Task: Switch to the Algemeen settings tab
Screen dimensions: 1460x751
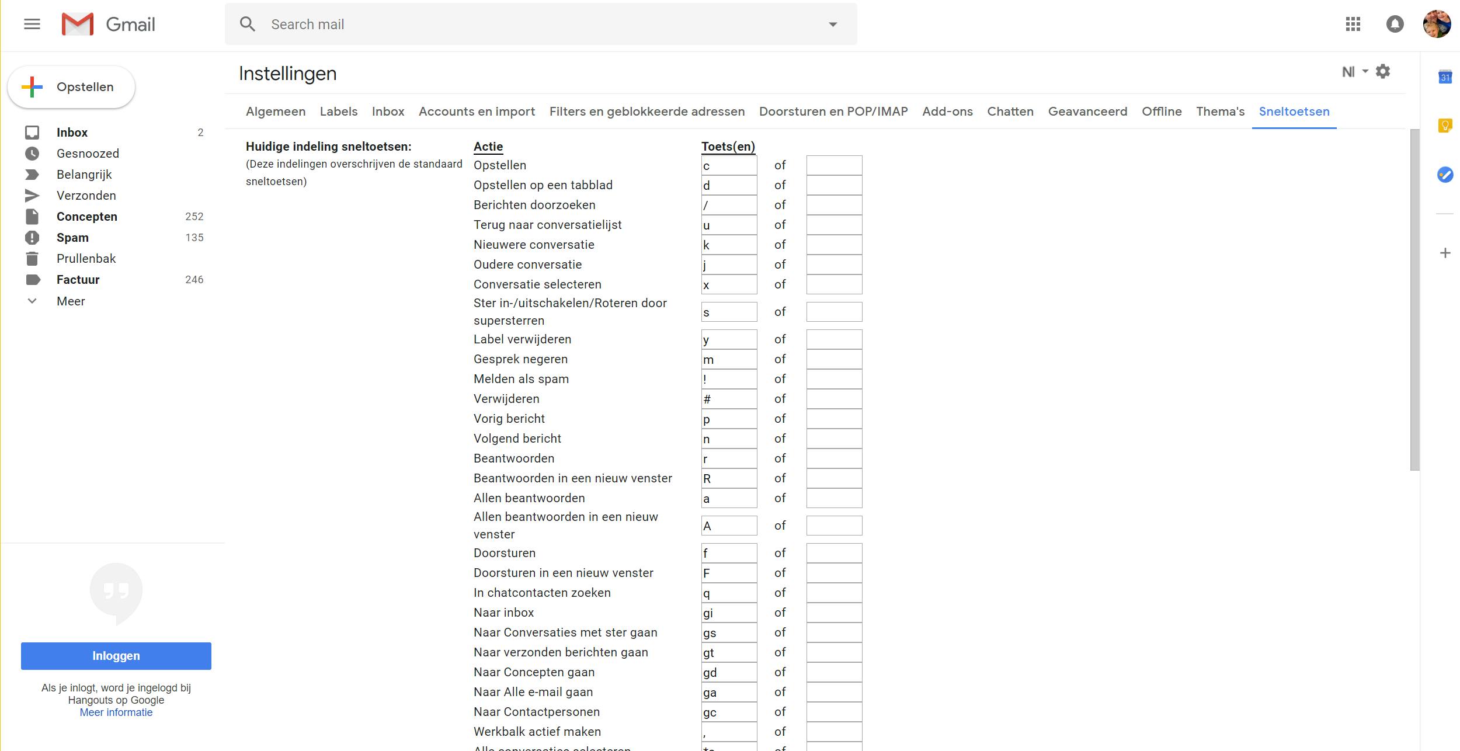Action: (x=275, y=112)
